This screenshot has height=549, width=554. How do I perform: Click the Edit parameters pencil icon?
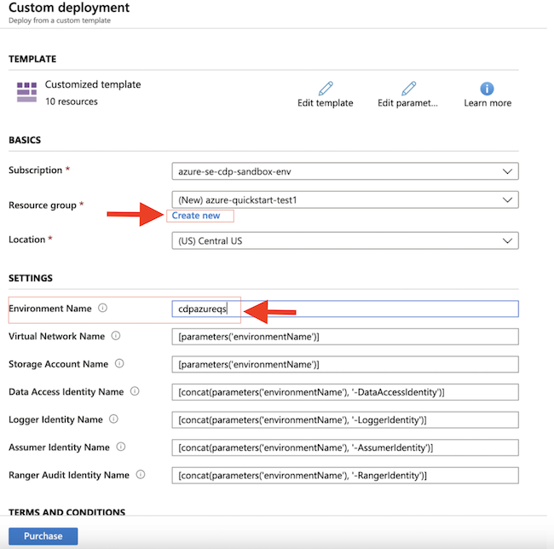tap(407, 89)
